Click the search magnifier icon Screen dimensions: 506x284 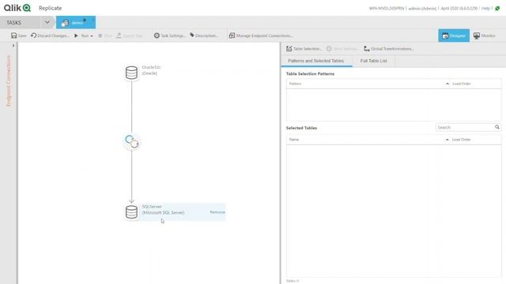click(497, 127)
